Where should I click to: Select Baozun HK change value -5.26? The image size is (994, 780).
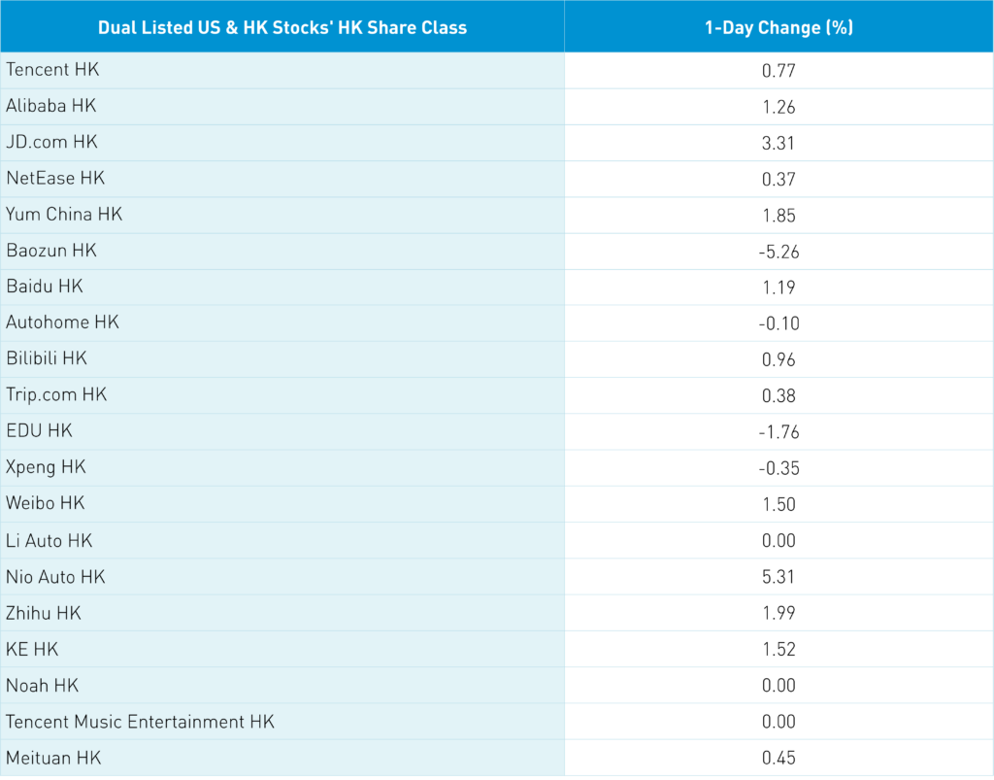tap(779, 251)
